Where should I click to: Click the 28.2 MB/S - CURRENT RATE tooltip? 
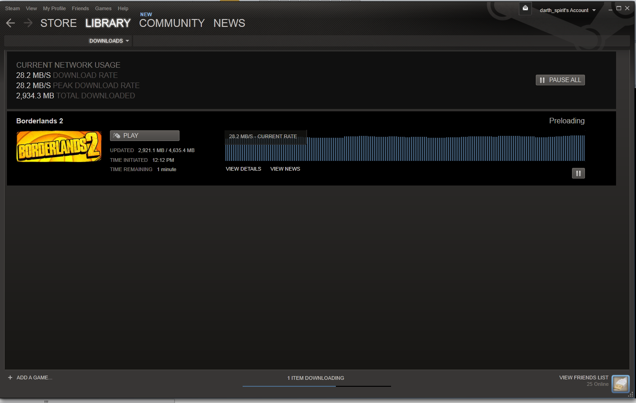[x=266, y=137]
